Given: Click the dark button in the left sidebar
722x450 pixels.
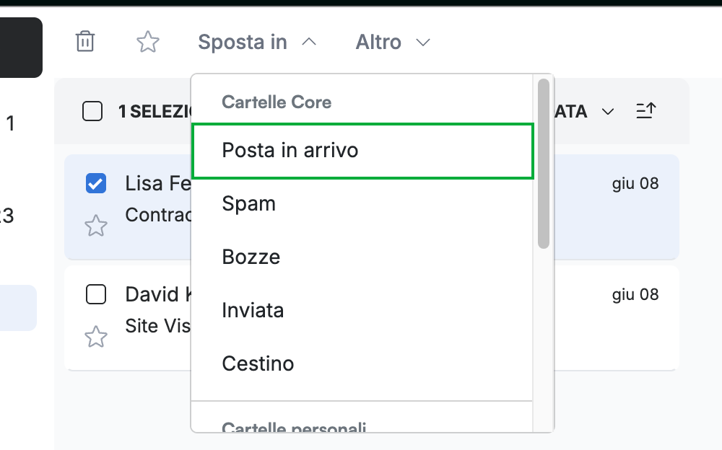Looking at the screenshot, I should click(x=21, y=48).
